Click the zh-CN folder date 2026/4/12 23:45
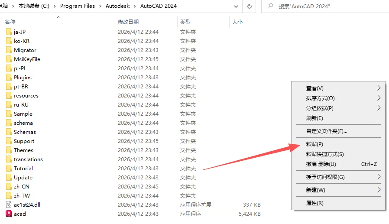Image resolution: width=389 pixels, height=224 pixels. click(138, 187)
